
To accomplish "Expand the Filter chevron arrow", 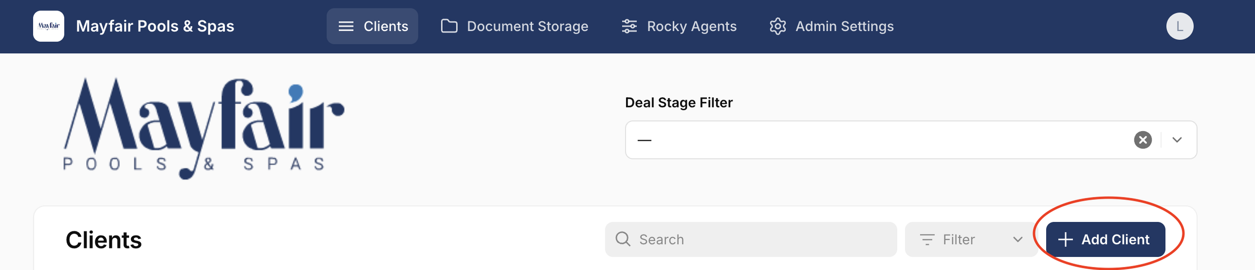I will click(1018, 239).
